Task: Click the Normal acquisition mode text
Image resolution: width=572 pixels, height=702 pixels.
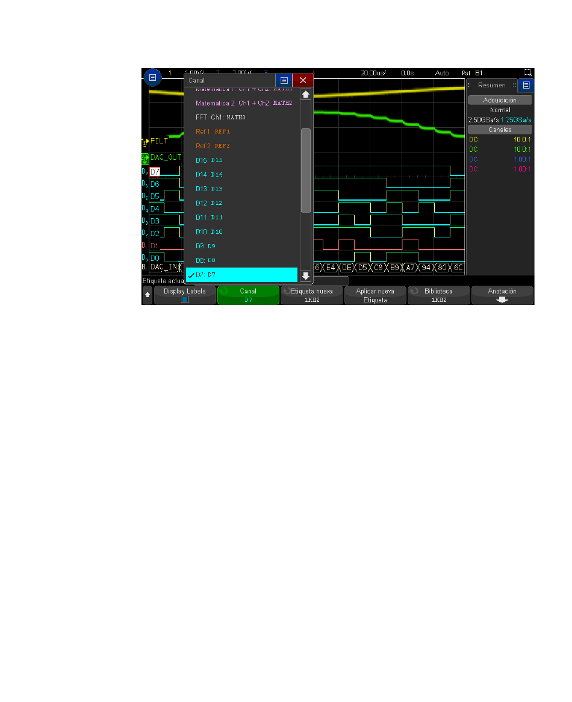Action: click(500, 110)
